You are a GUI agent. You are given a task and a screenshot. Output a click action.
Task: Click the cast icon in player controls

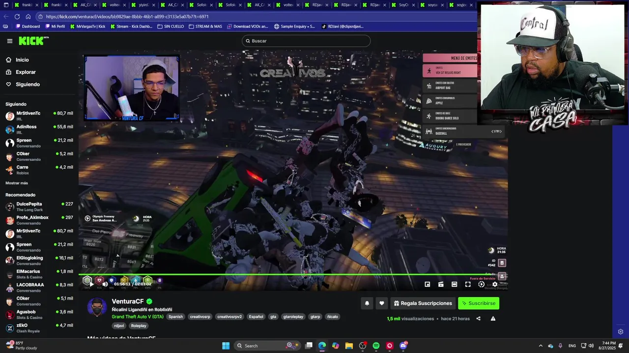pos(441,284)
